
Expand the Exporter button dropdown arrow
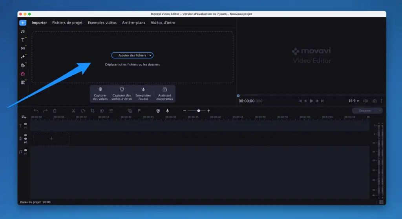tap(380, 111)
